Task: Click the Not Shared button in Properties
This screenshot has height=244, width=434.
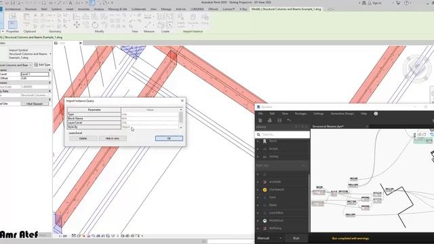Action: pyautogui.click(x=35, y=104)
